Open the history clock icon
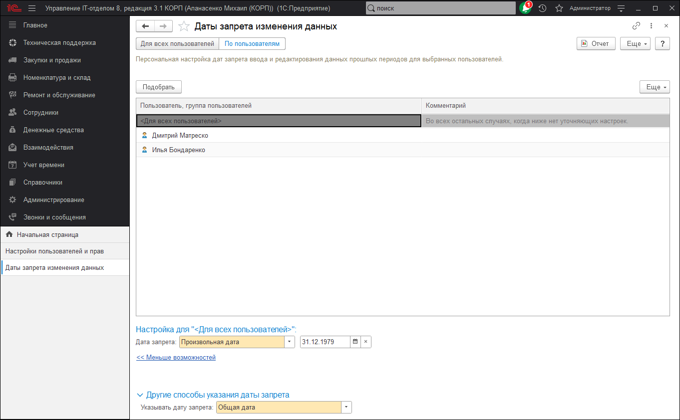This screenshot has width=680, height=420. pyautogui.click(x=543, y=8)
